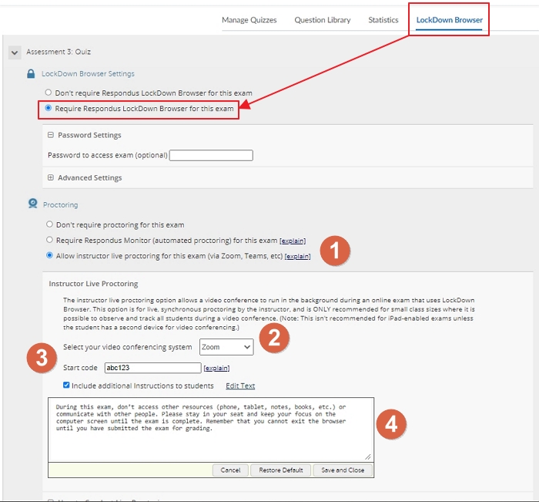Click the Advanced Settings label
This screenshot has height=502, width=539.
tap(90, 177)
